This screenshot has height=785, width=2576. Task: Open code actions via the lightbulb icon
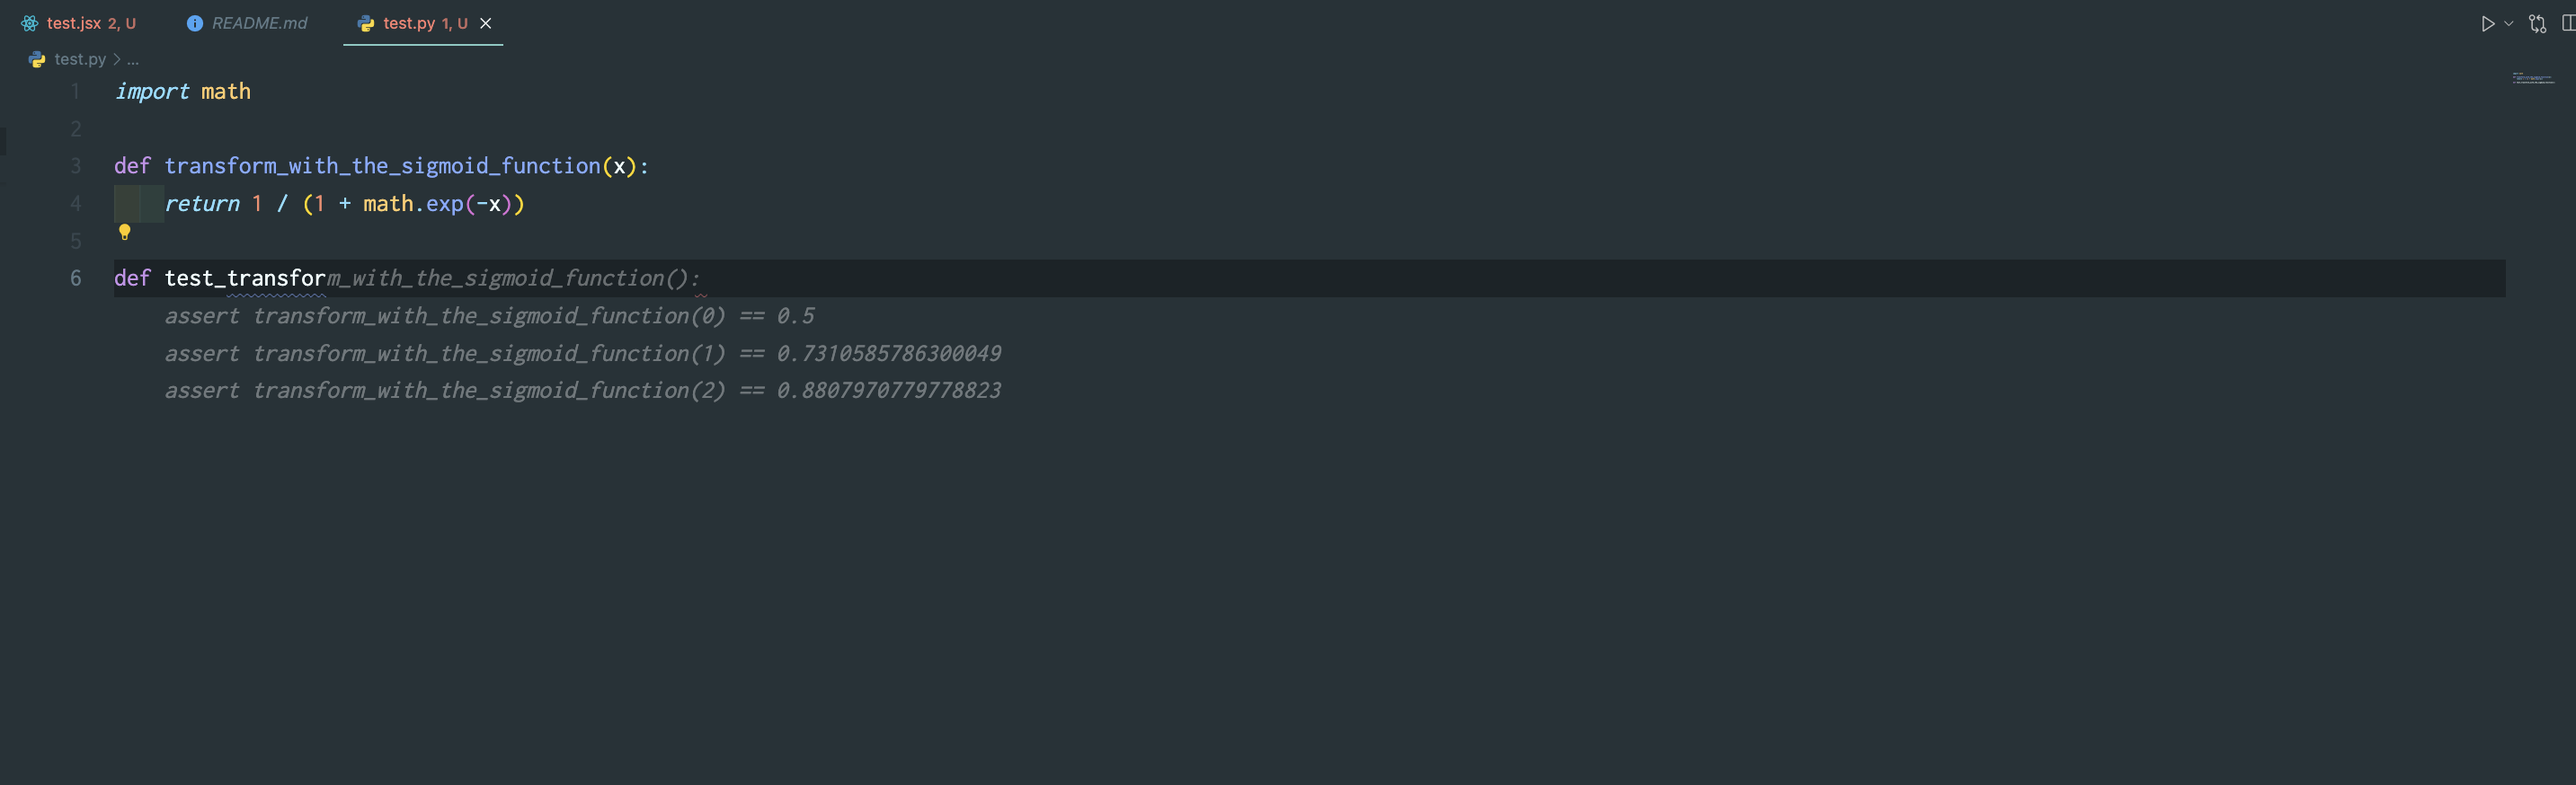pos(125,234)
